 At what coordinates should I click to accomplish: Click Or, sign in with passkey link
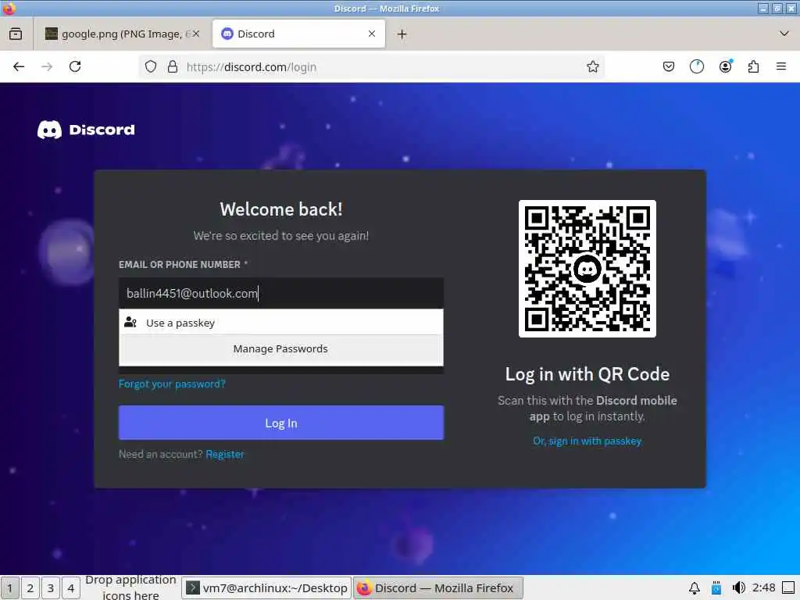pos(587,441)
